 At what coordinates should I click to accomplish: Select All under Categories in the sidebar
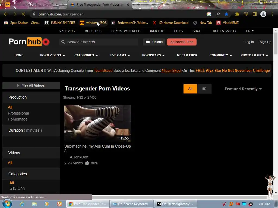(x=12, y=183)
